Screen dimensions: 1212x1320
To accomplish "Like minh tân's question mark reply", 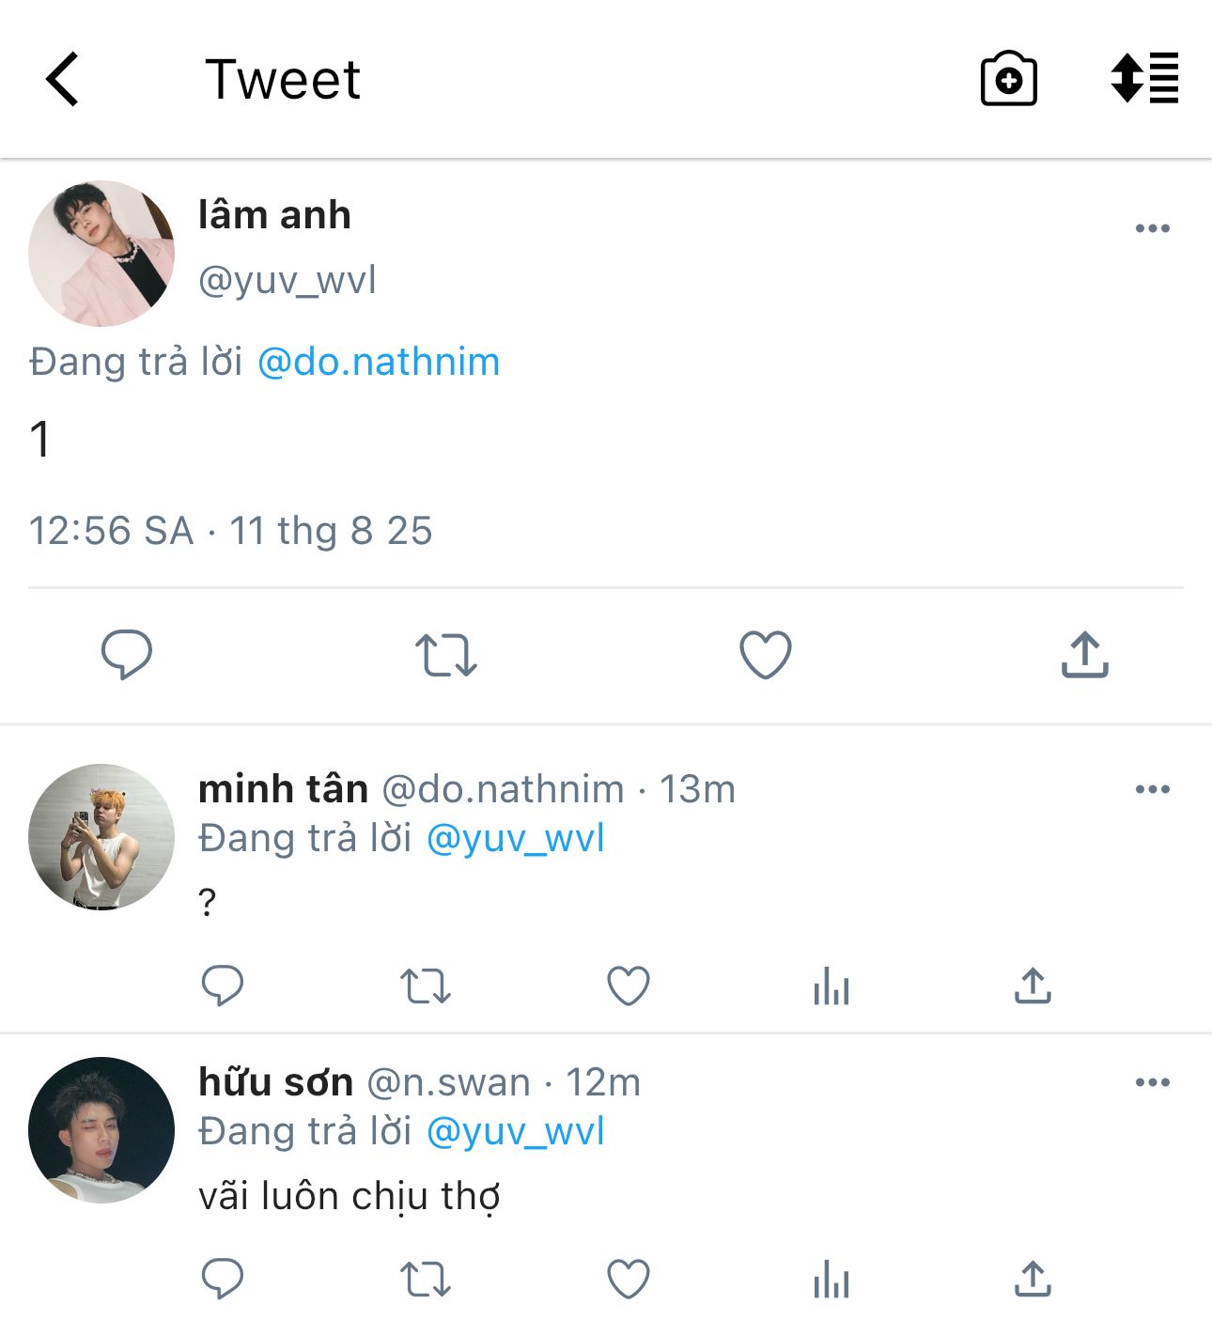I will [629, 986].
